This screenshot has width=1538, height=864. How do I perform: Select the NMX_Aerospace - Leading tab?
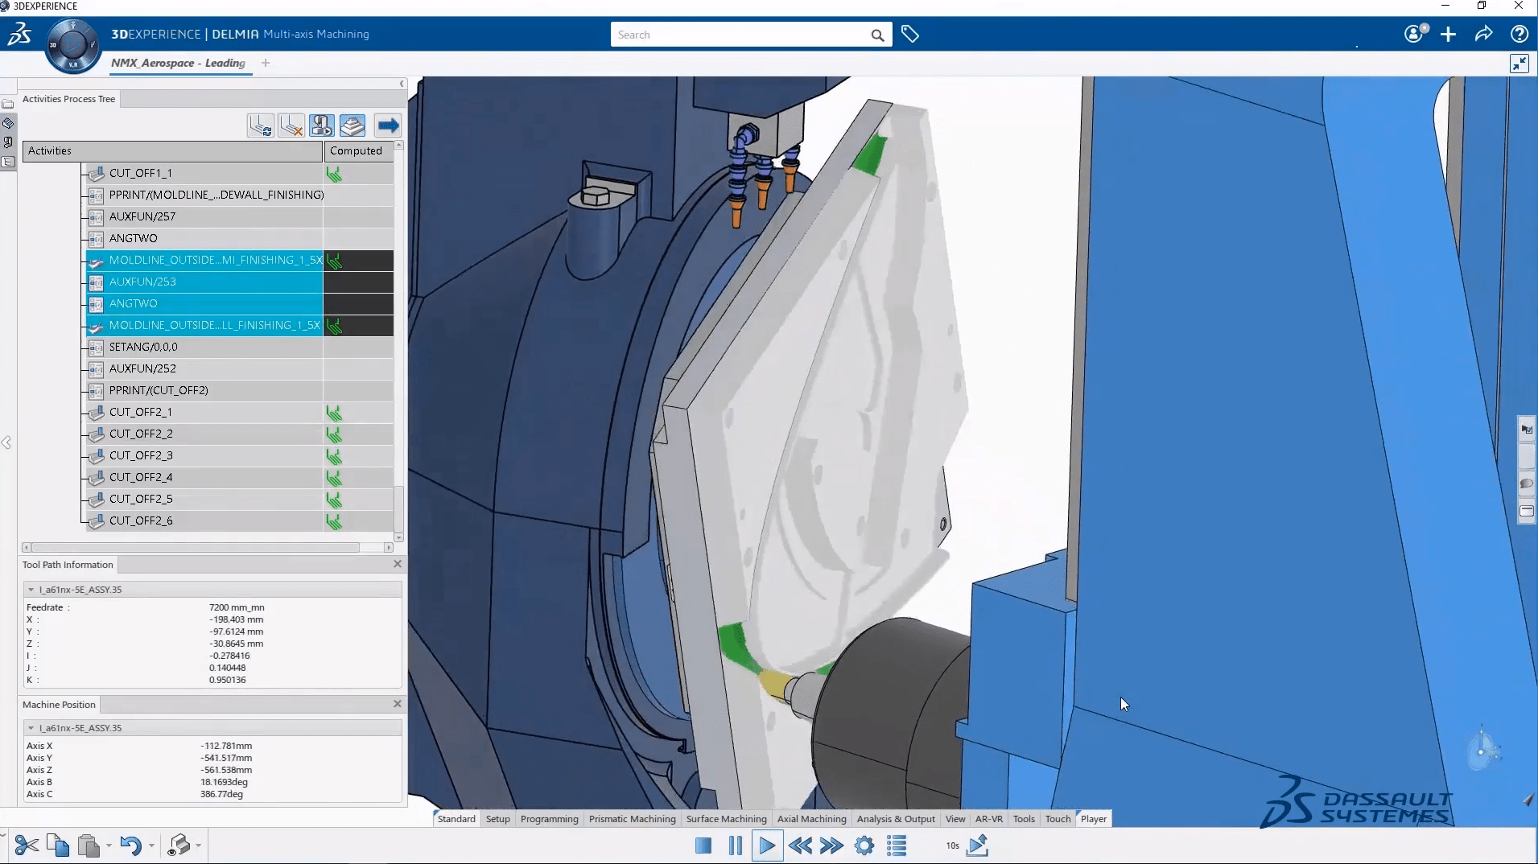(179, 63)
